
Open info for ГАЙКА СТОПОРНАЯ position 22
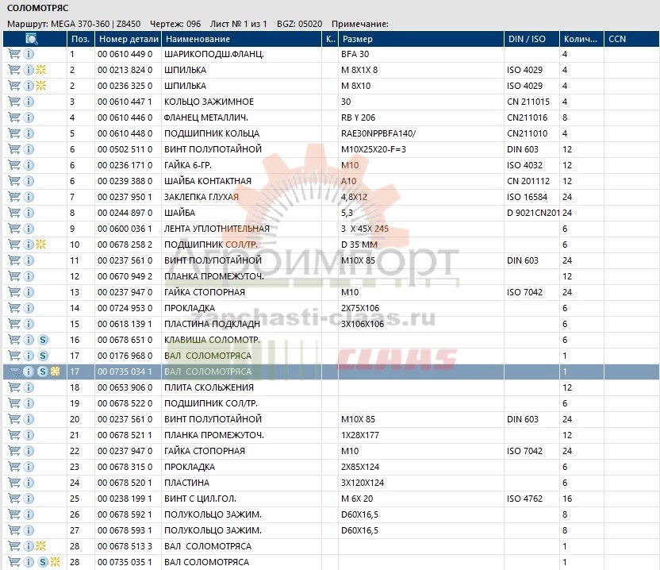(29, 451)
